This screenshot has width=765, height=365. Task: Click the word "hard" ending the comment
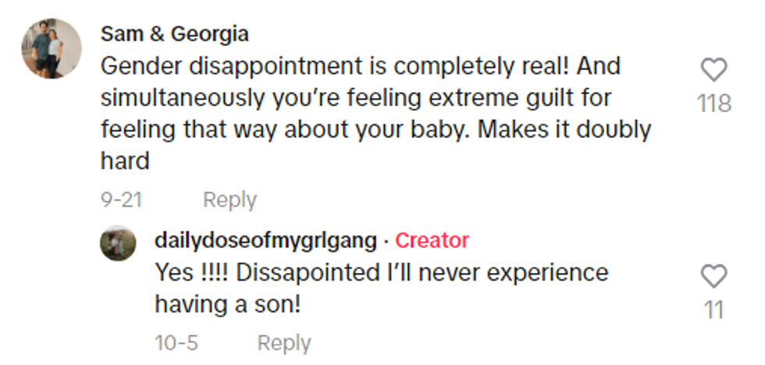(x=125, y=161)
